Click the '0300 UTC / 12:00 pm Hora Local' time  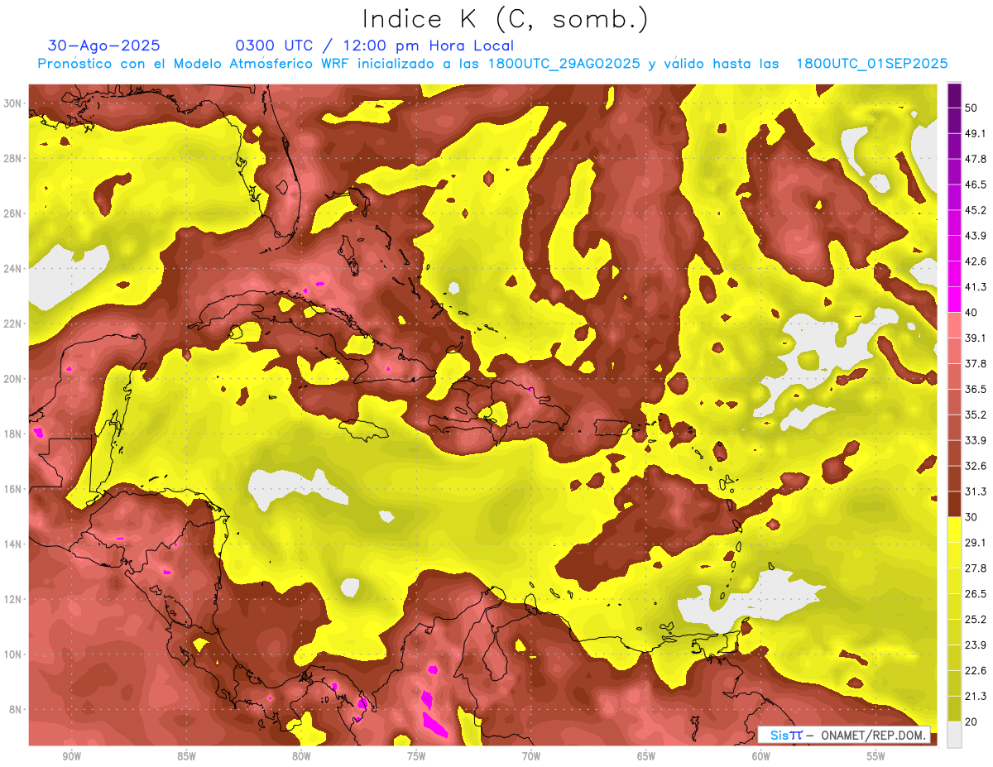(375, 46)
